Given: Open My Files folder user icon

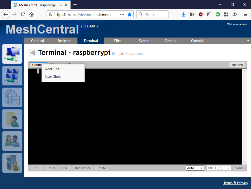Looking at the screenshot, I should point(12,119).
